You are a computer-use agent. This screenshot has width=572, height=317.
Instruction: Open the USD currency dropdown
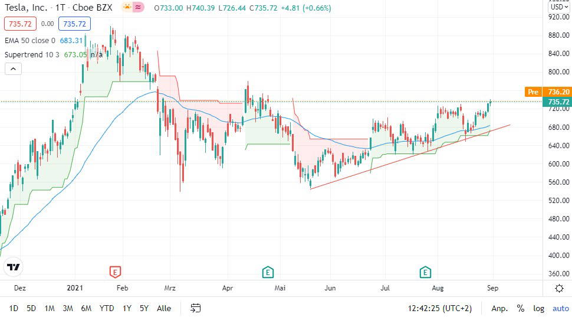pos(559,7)
